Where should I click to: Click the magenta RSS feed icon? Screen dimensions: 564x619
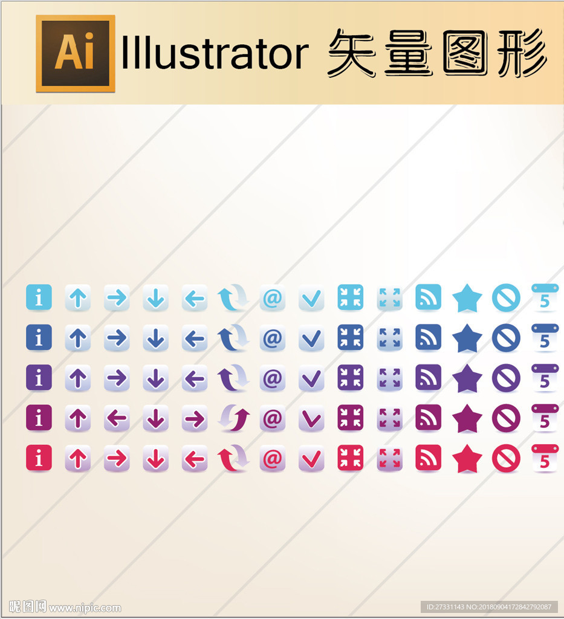coord(428,418)
